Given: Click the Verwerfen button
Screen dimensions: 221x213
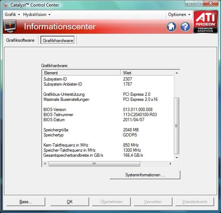Looking at the screenshot, I should click(x=153, y=202).
